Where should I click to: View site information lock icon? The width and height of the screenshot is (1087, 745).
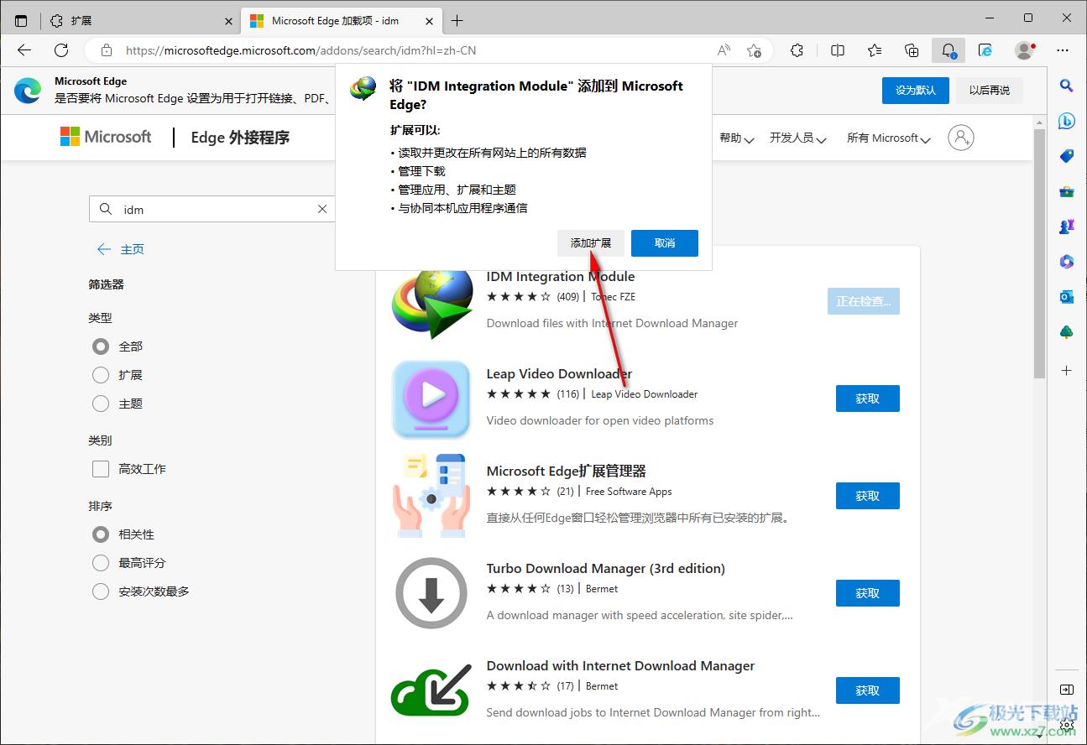[106, 50]
